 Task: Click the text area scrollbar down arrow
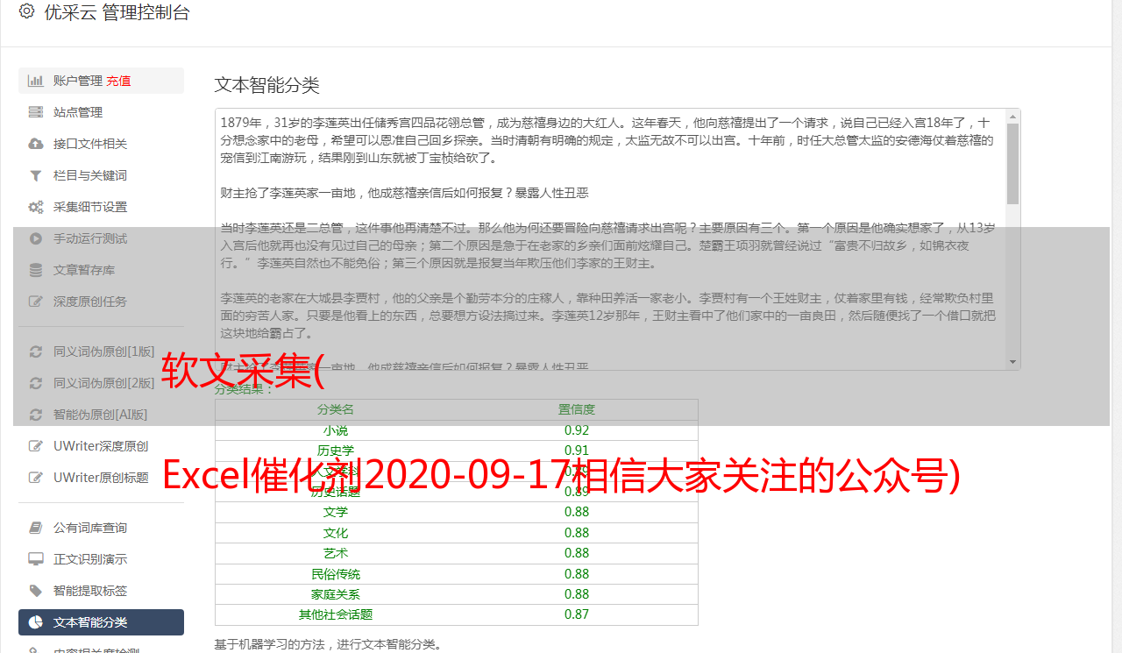[1013, 362]
